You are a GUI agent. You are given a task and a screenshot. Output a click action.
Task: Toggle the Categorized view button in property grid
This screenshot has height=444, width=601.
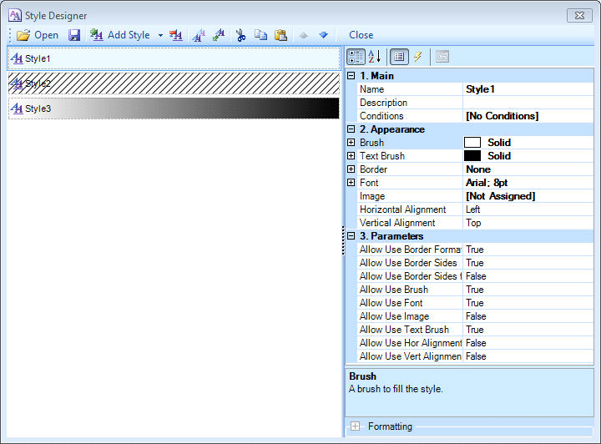tap(356, 57)
